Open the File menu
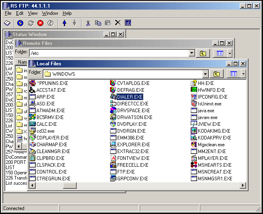This screenshot has height=214, width=263. (8, 13)
